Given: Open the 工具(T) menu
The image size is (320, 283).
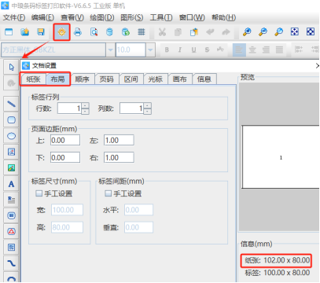Looking at the screenshot, I should pos(161,17).
